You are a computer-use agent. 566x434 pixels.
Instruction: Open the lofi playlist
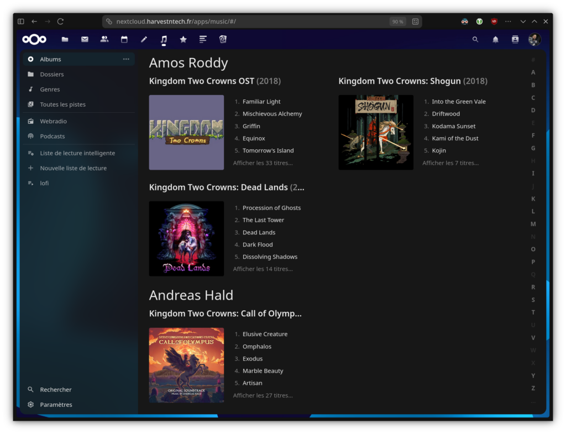44,183
